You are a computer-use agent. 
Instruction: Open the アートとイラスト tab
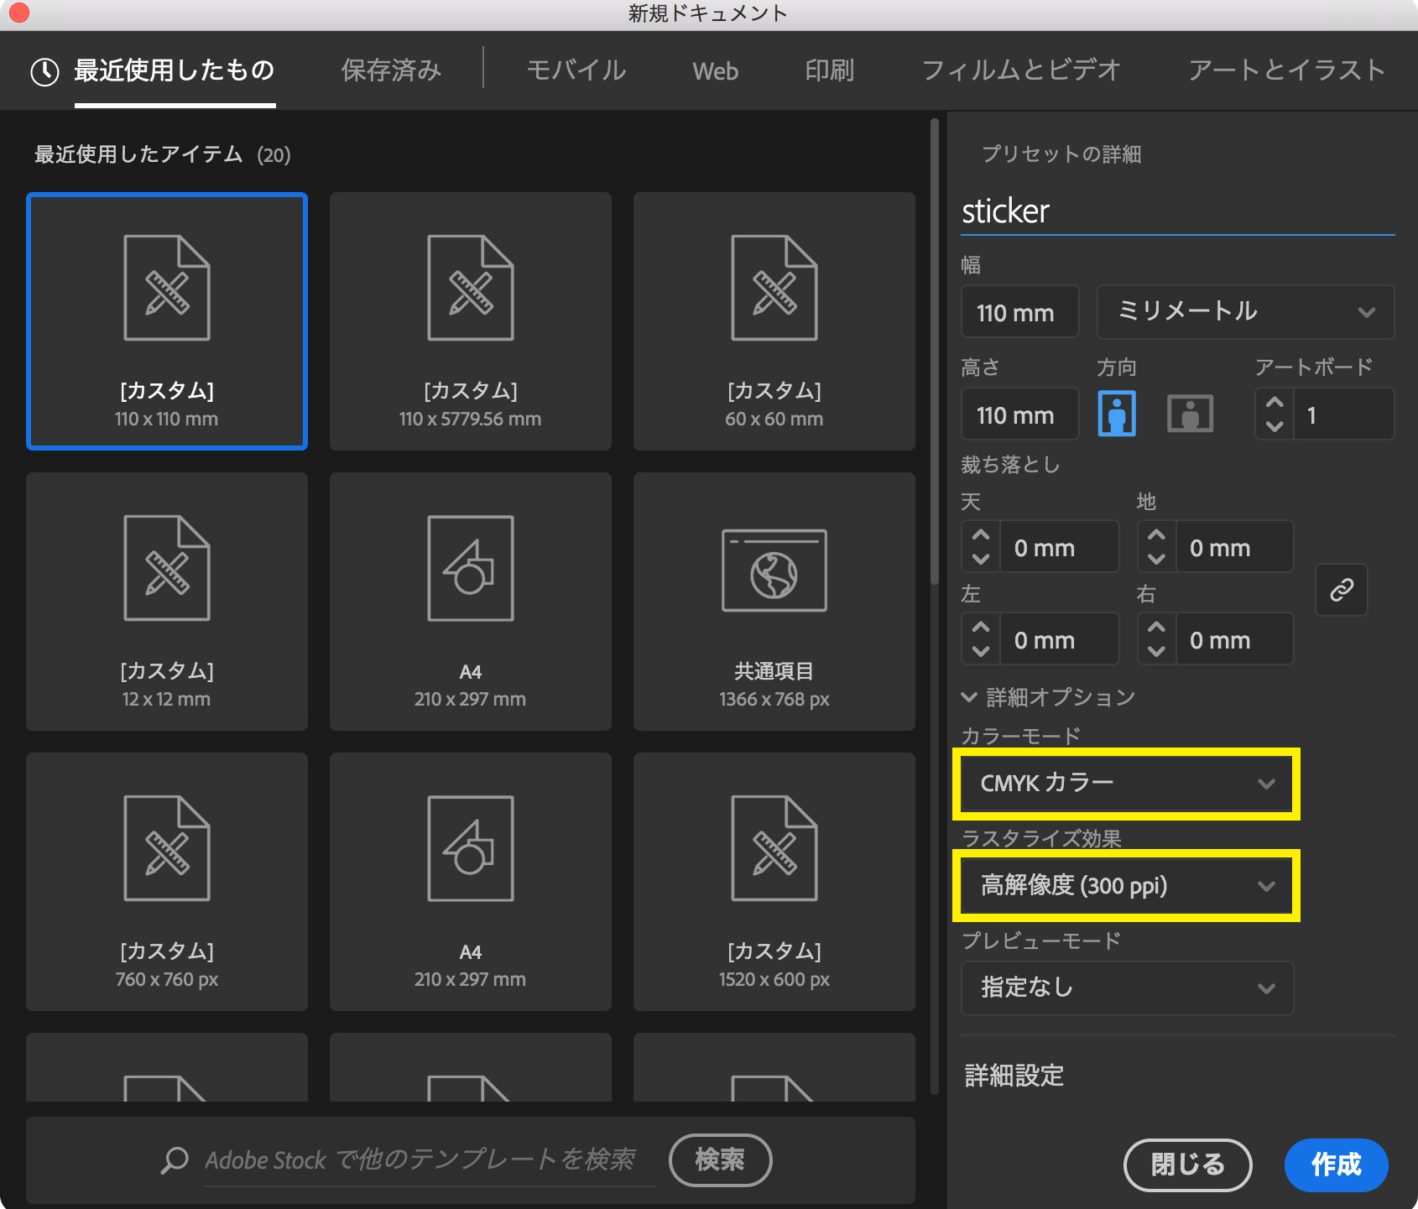click(x=1286, y=70)
